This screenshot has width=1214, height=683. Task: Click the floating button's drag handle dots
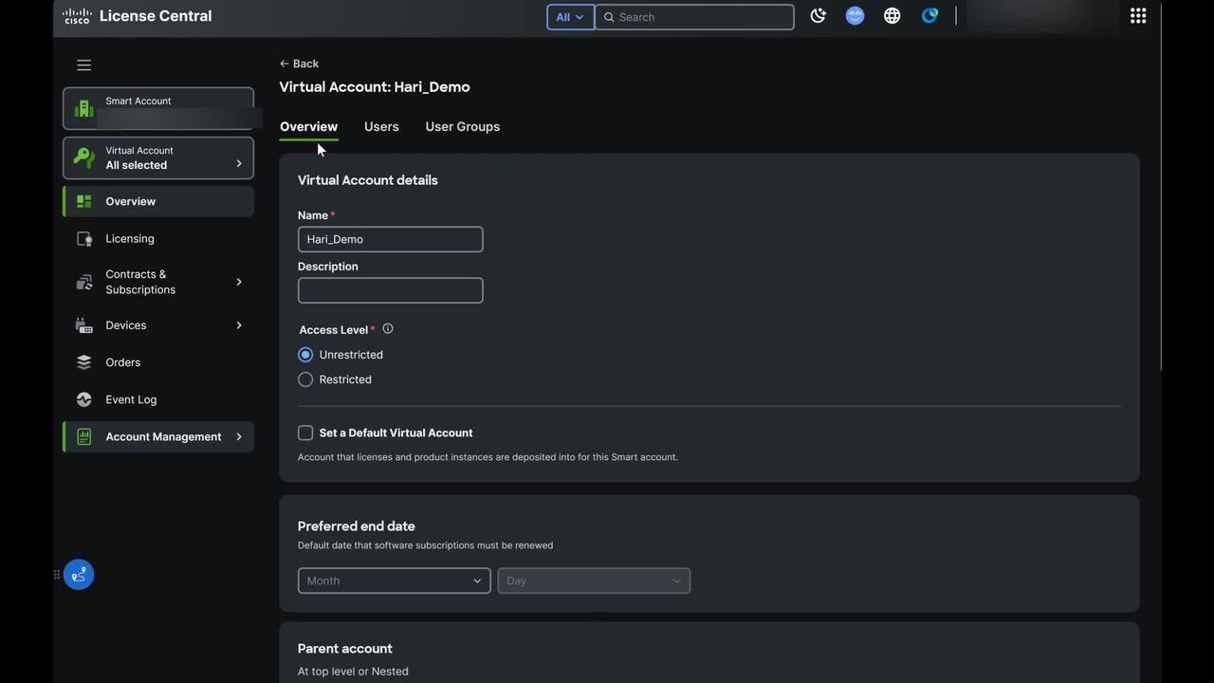click(x=57, y=574)
